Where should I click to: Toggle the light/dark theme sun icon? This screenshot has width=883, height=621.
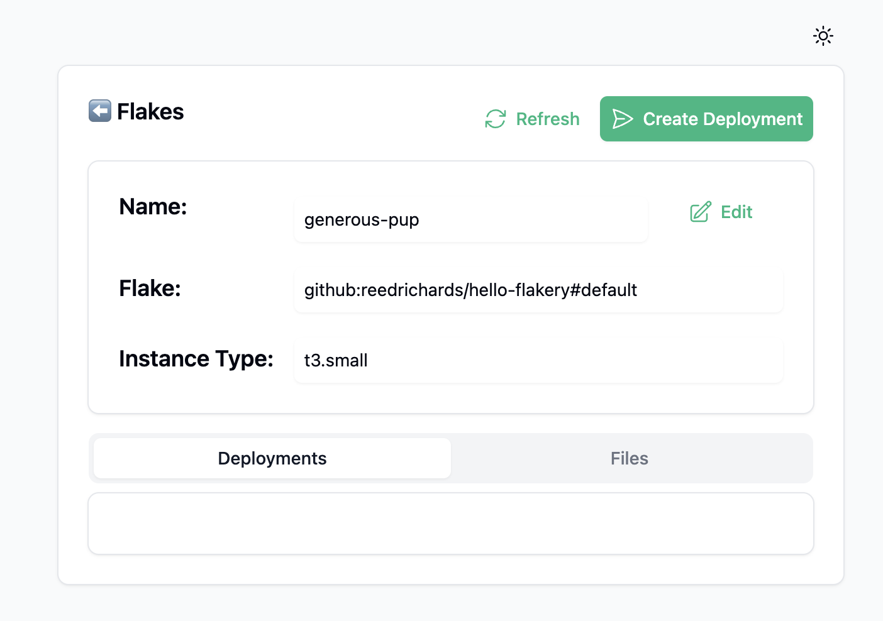coord(823,36)
